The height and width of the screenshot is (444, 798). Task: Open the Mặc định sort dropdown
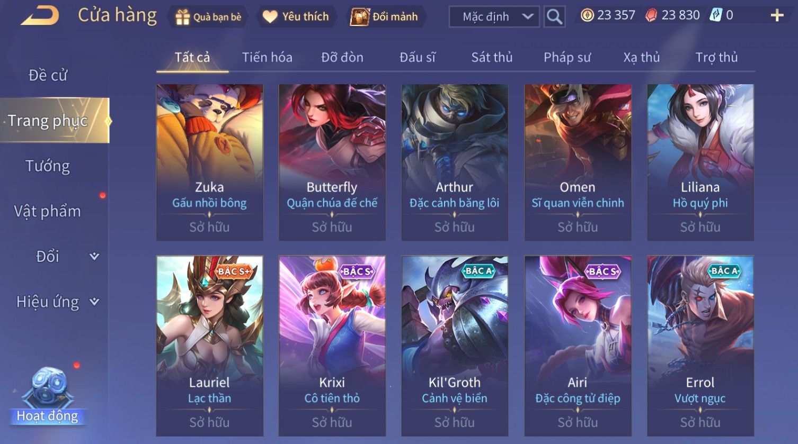[494, 17]
